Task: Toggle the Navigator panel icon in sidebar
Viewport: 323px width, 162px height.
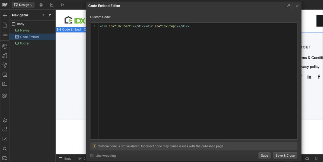Action: 5,34
